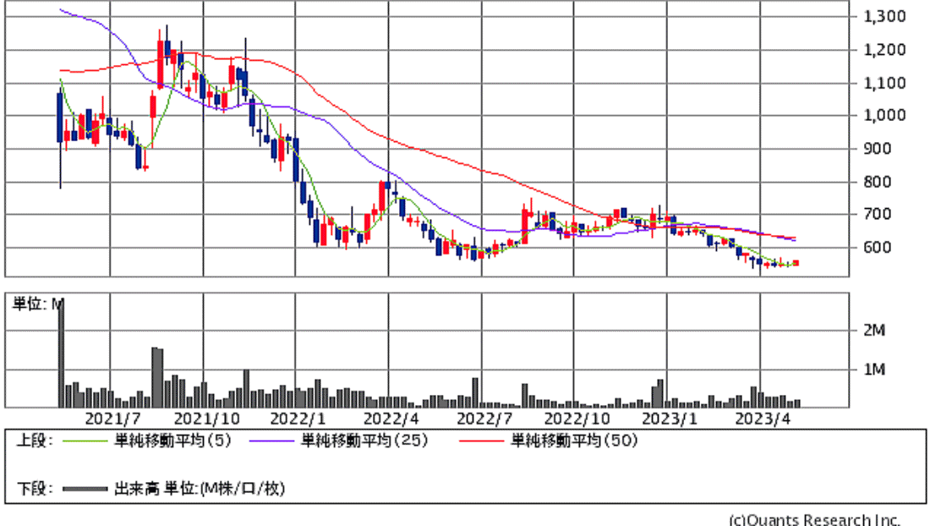The width and height of the screenshot is (930, 526).
Task: Click the 2021/7 date label
Action: (112, 419)
